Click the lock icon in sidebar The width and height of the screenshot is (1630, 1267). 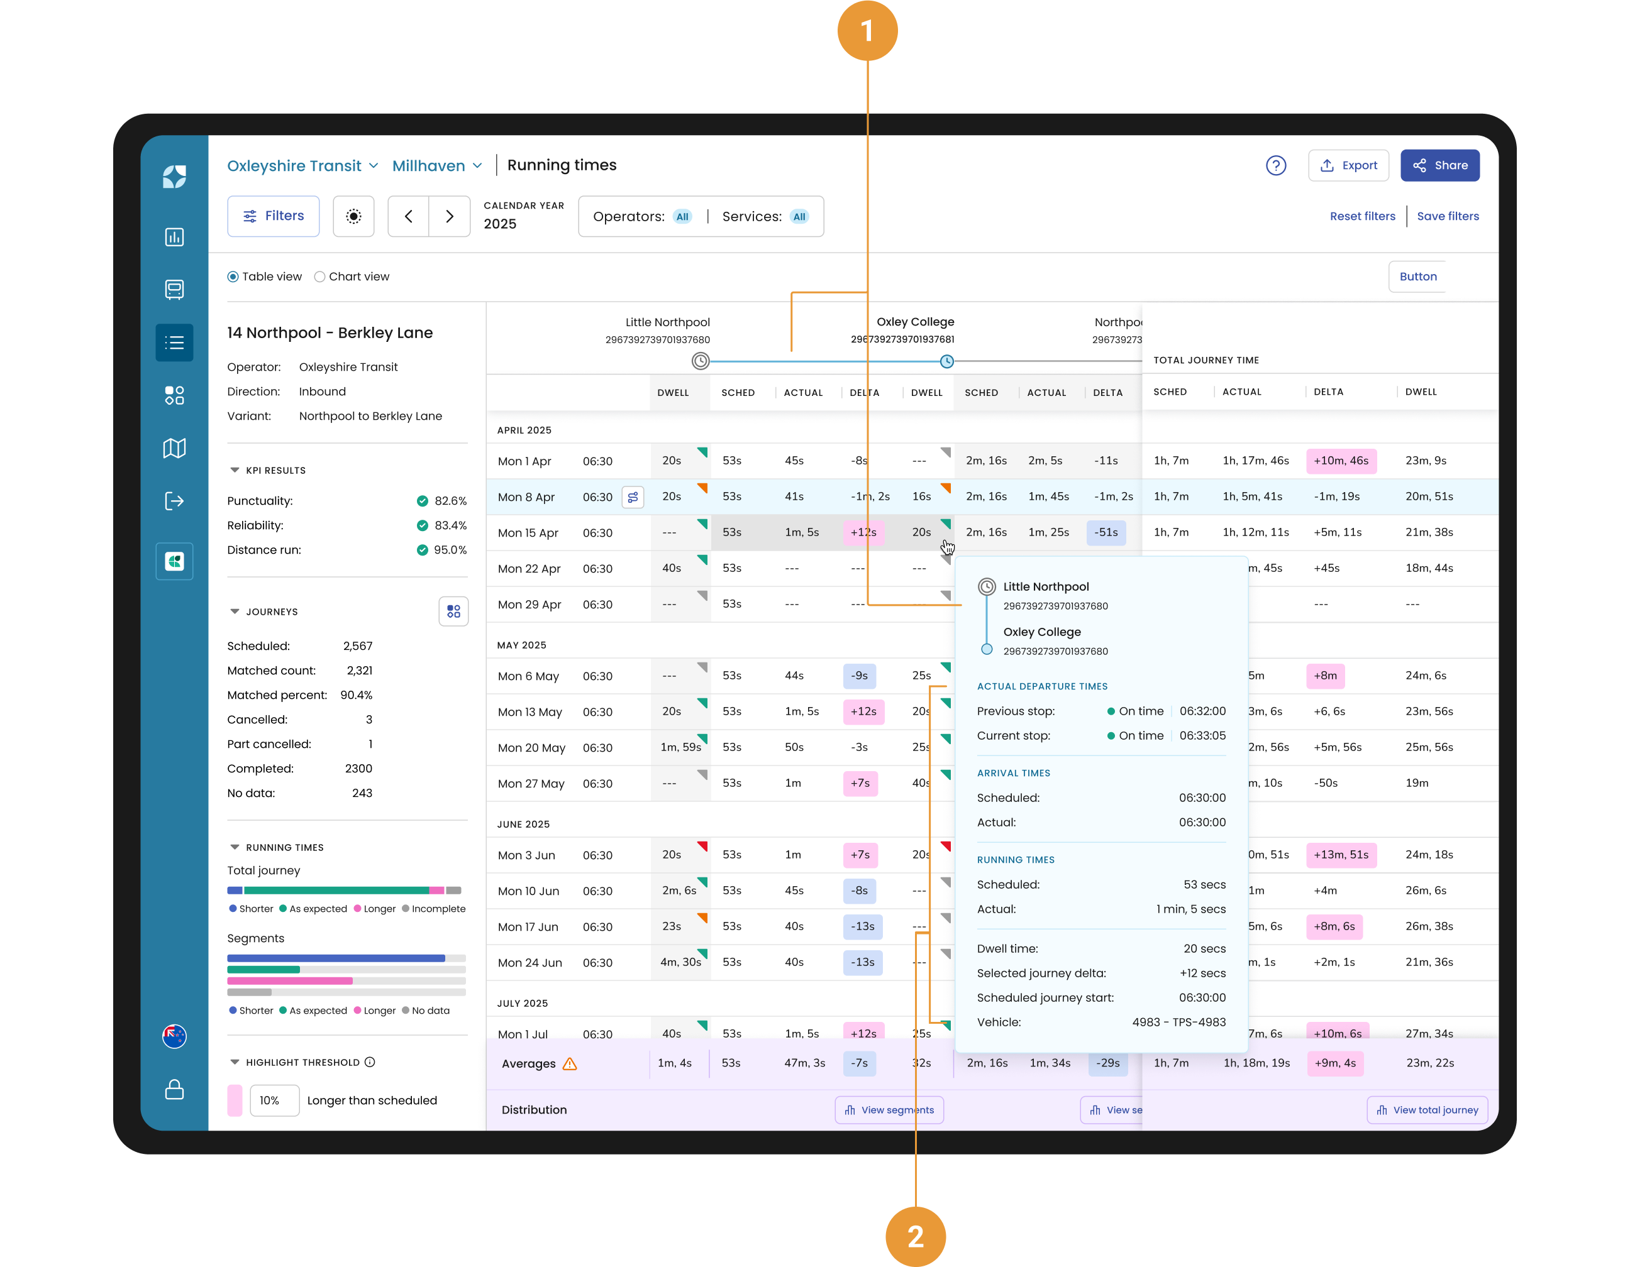coord(174,1089)
